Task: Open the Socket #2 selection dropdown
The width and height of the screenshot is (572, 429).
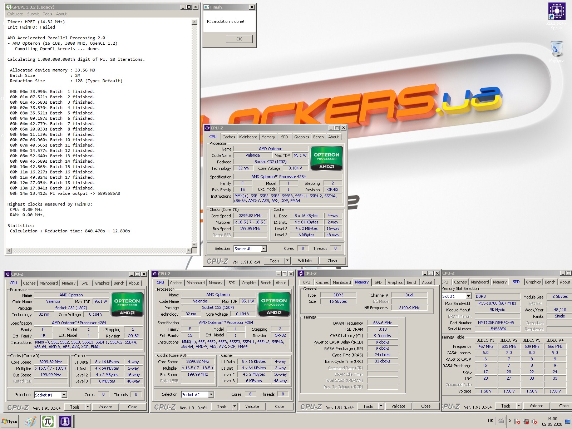Action: tap(211, 394)
